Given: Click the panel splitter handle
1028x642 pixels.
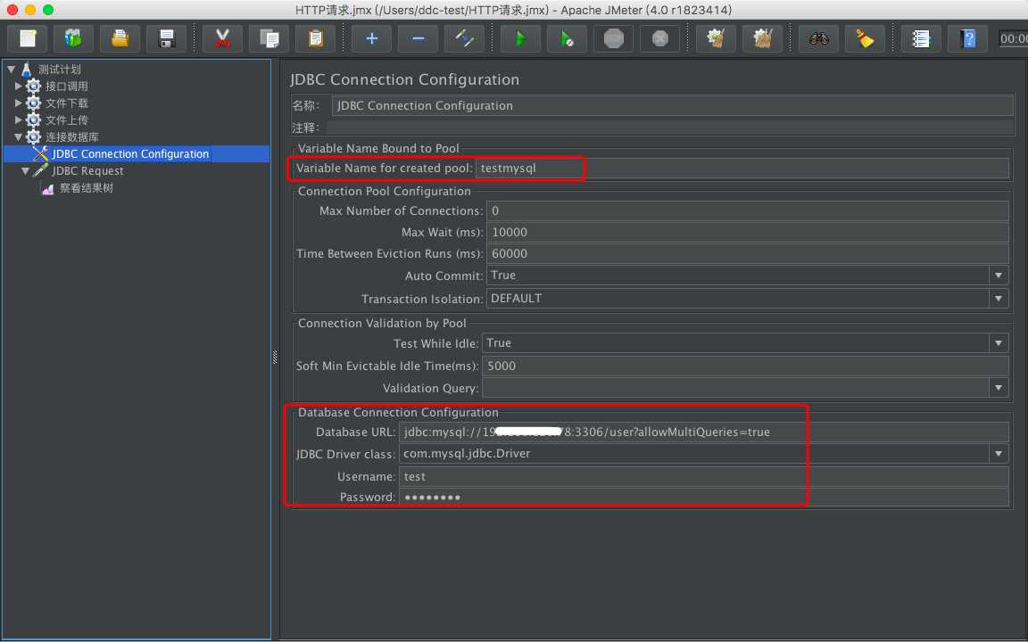Looking at the screenshot, I should pos(275,357).
